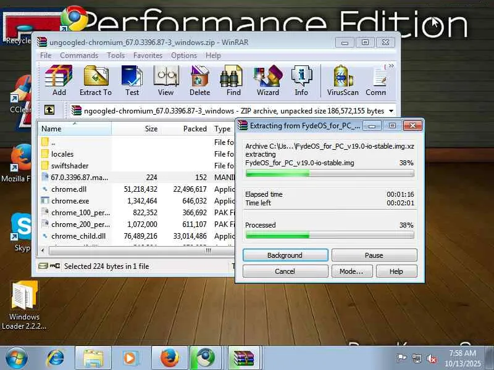The width and height of the screenshot is (494, 370).
Task: Select the chrome_100_per... file
Action: click(x=136, y=213)
